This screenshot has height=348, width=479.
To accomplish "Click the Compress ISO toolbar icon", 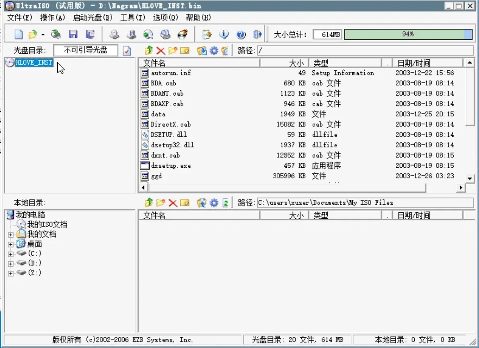I will [132, 34].
